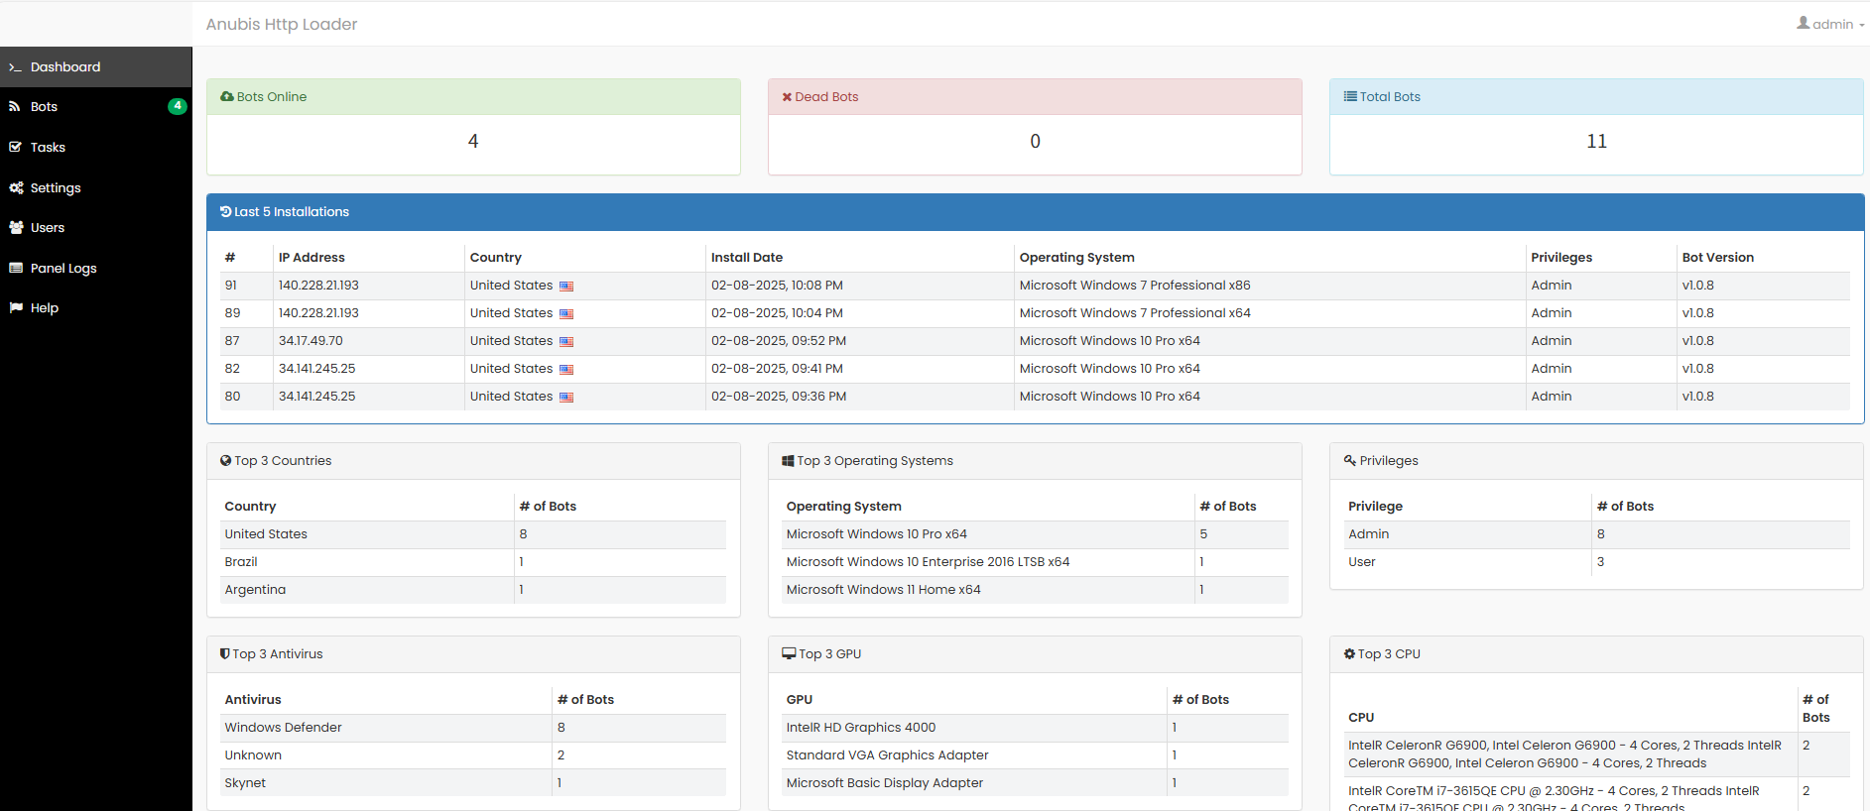
Task: Click the Bots Online count 4
Action: 473,141
